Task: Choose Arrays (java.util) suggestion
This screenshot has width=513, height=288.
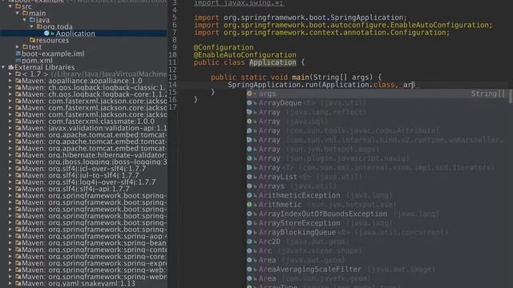Action: (x=378, y=186)
